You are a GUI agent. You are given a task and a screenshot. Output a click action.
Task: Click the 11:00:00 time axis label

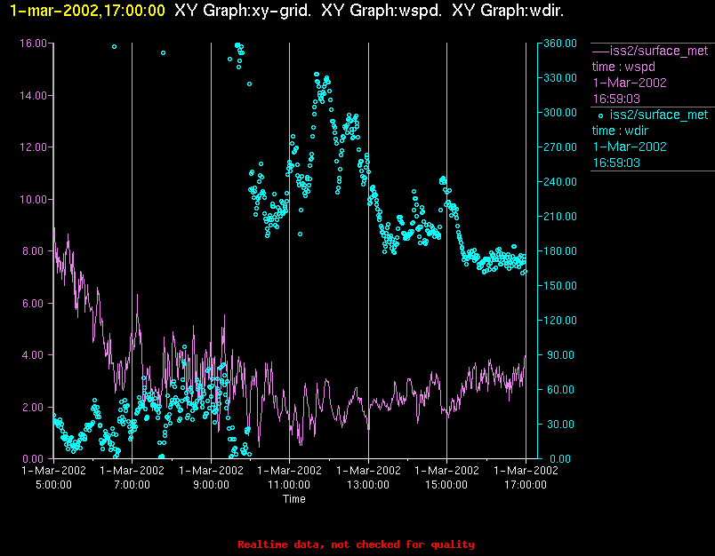tap(289, 485)
